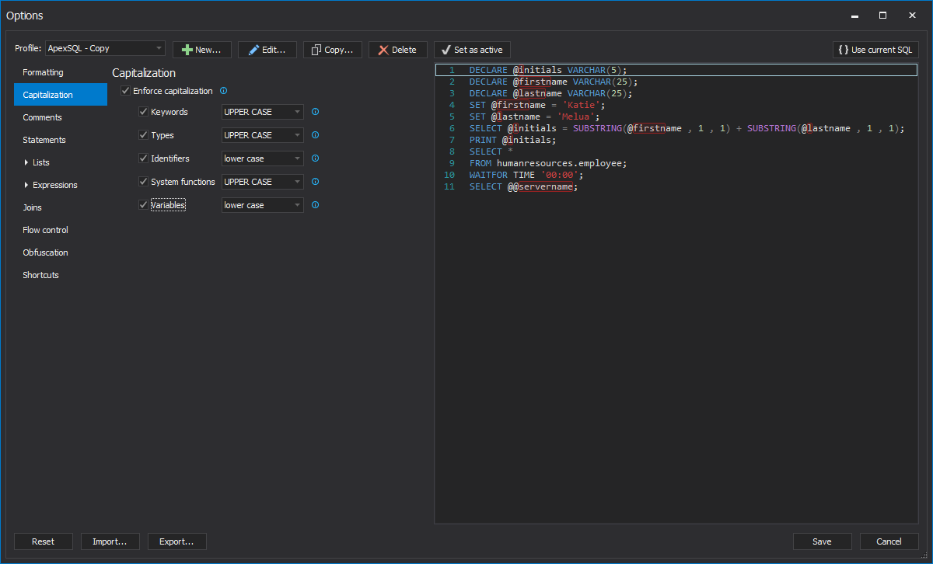
Task: Toggle the Variables checkbox
Action: click(143, 205)
